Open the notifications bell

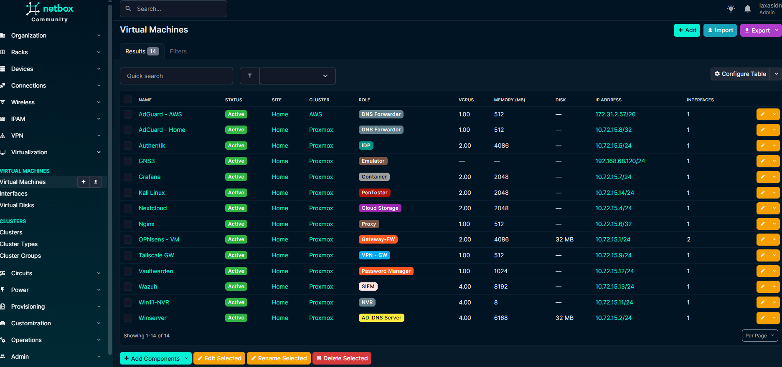pos(748,9)
